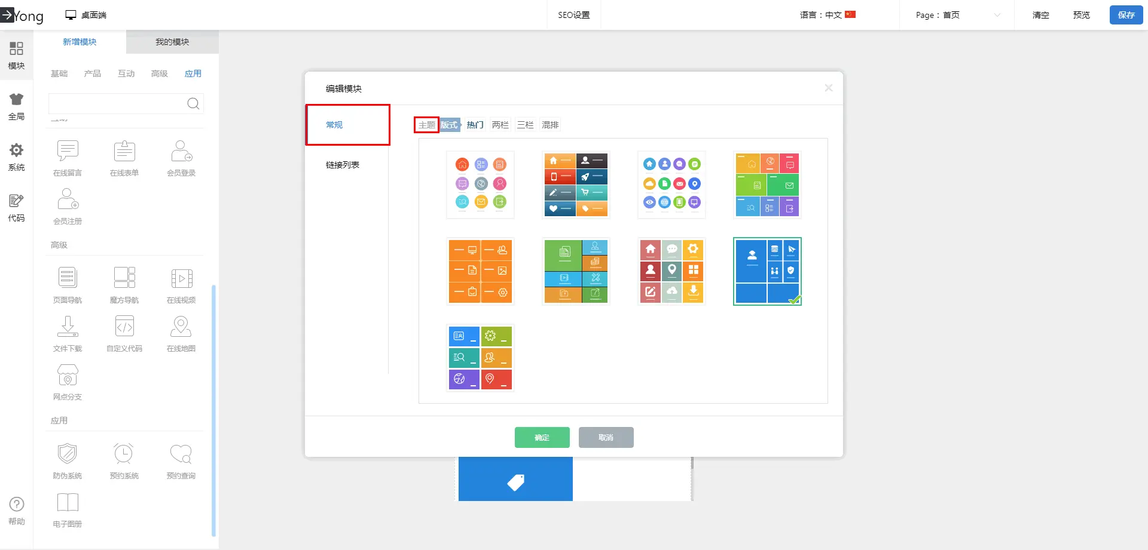Switch to the 我的模块 tab
This screenshot has width=1148, height=550.
(x=172, y=42)
